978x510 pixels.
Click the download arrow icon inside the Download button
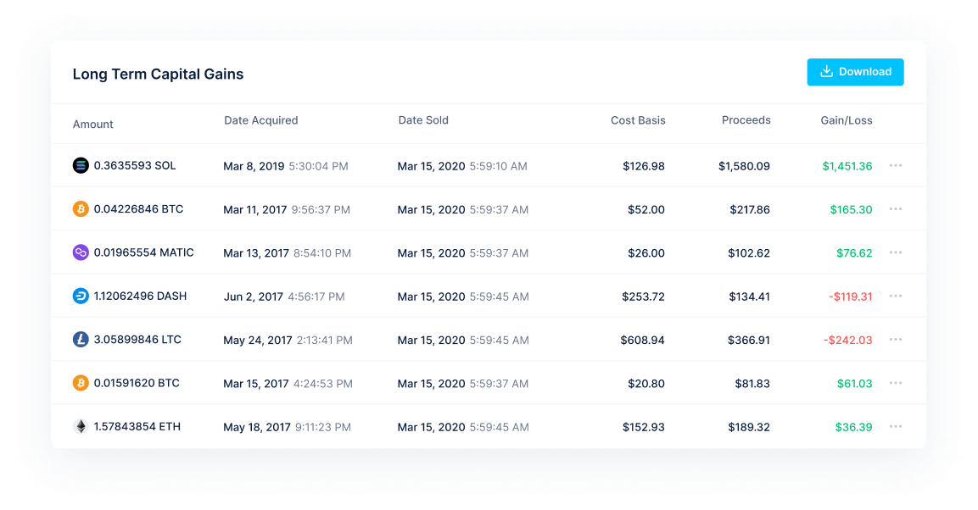click(826, 72)
